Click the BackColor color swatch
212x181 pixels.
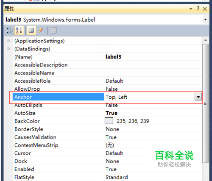tap(109, 121)
